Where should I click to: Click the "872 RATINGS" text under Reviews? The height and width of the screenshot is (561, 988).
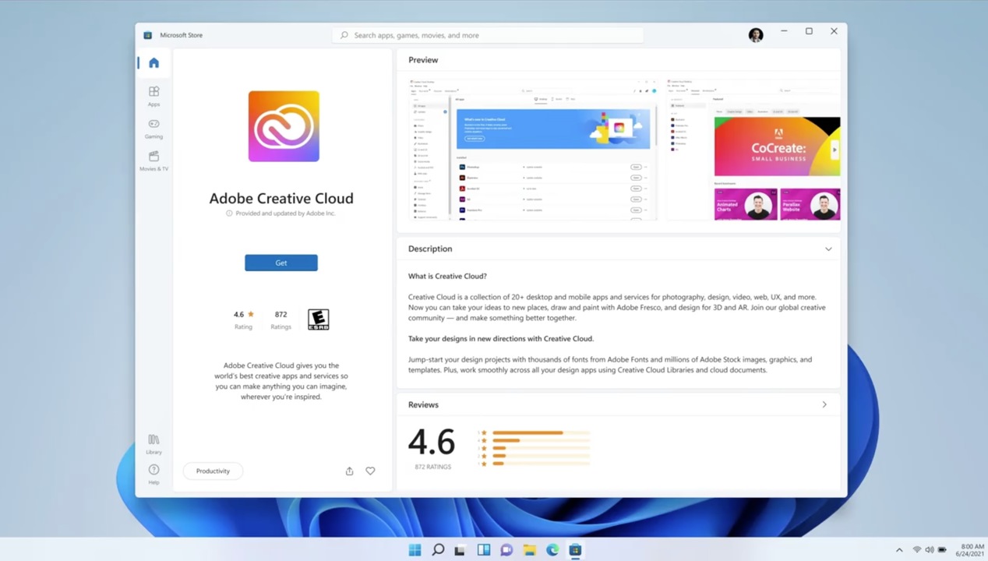433,467
